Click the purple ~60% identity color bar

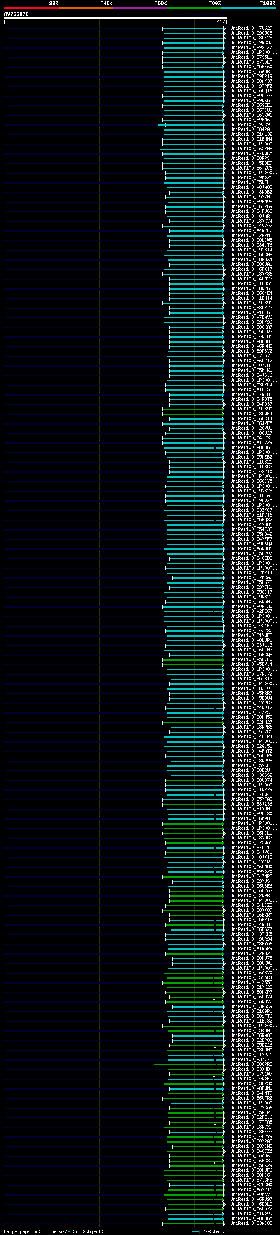(140, 8)
